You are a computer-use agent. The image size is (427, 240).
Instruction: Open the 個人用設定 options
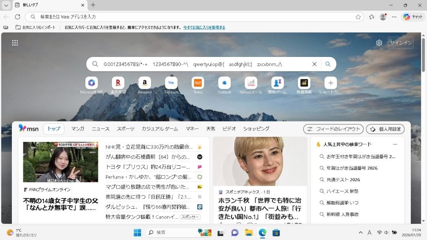click(385, 129)
